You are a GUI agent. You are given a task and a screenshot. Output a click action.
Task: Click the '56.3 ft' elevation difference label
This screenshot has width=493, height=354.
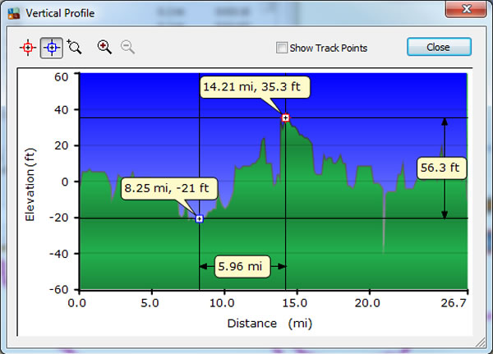pos(441,168)
